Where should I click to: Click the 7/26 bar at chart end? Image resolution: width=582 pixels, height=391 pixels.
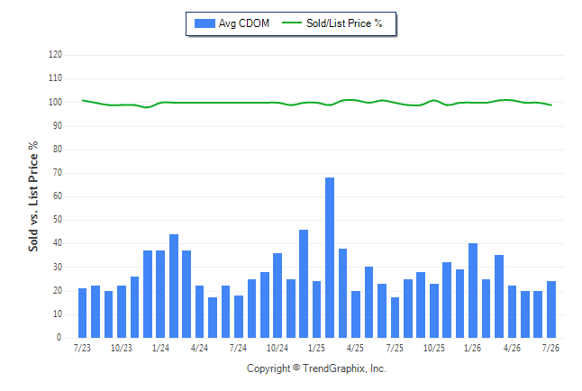tap(551, 310)
